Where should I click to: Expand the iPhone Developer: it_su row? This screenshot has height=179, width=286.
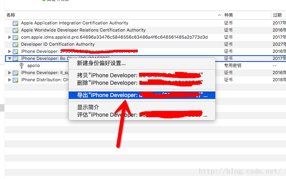click(x=9, y=73)
